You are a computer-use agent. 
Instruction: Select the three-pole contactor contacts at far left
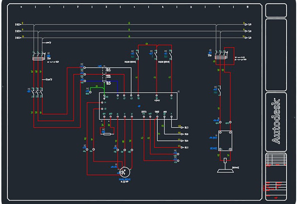pyautogui.click(x=37, y=92)
